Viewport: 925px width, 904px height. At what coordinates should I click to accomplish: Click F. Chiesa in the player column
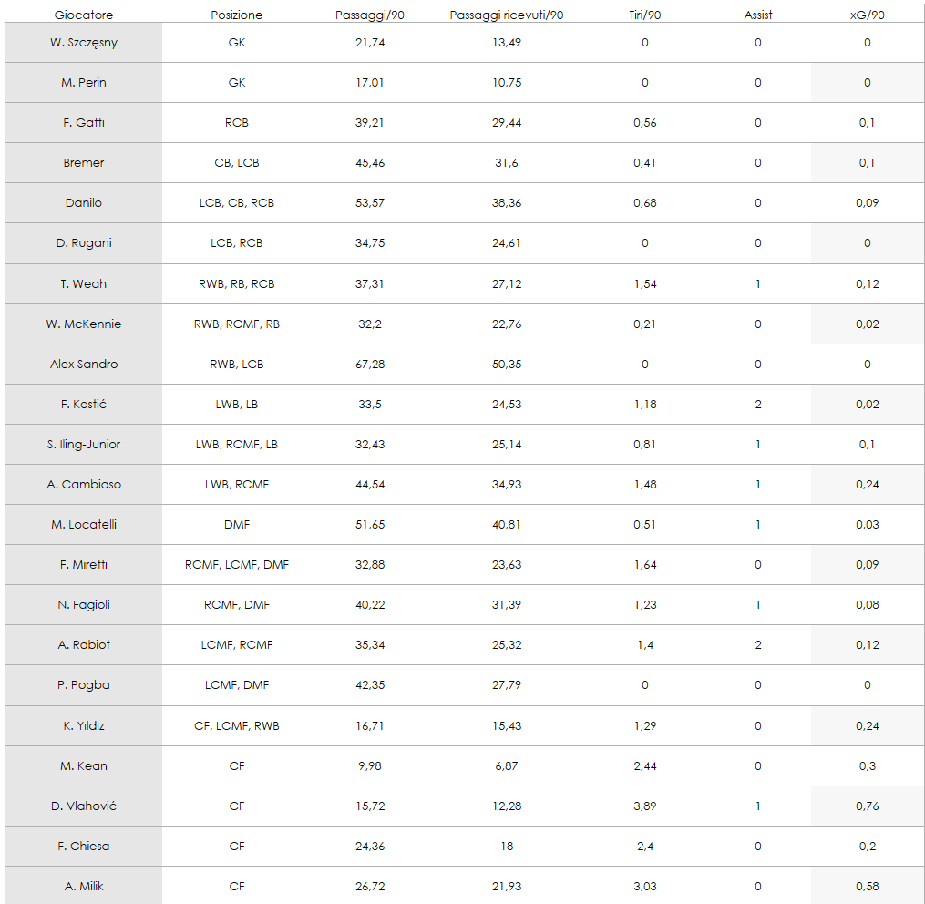point(84,847)
